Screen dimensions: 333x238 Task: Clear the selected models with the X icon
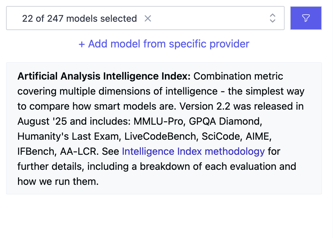tap(148, 18)
